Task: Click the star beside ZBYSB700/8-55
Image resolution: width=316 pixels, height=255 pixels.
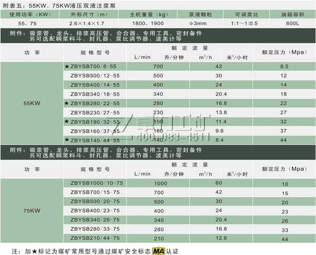Action: [x=67, y=66]
